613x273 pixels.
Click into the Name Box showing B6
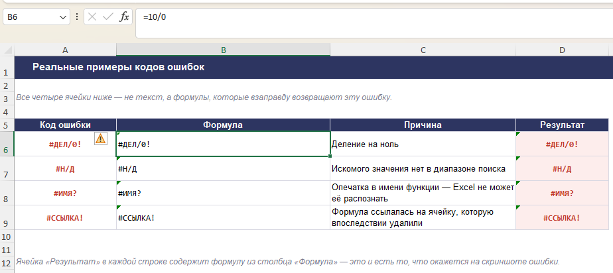31,17
